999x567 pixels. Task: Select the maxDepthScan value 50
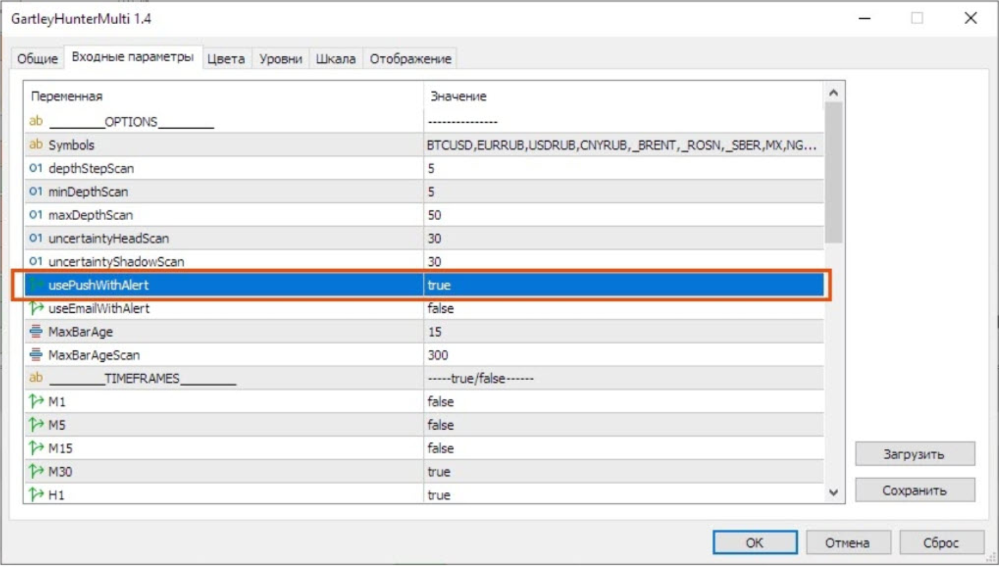point(624,215)
